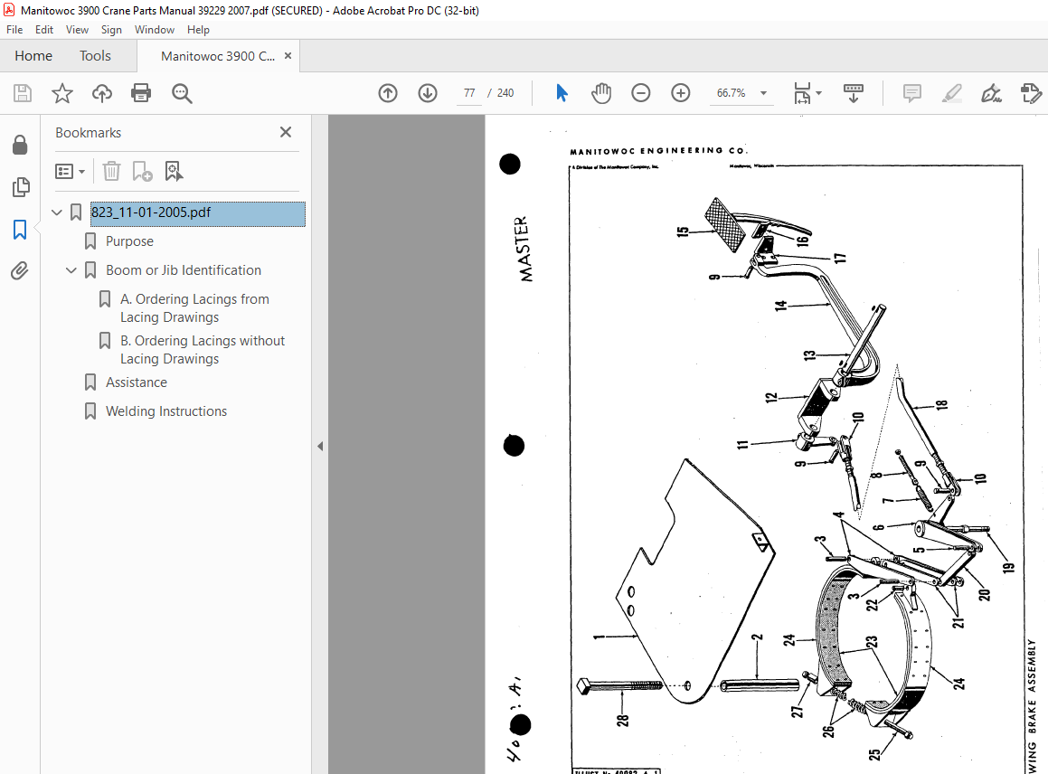Open the Edit menu

[x=44, y=30]
